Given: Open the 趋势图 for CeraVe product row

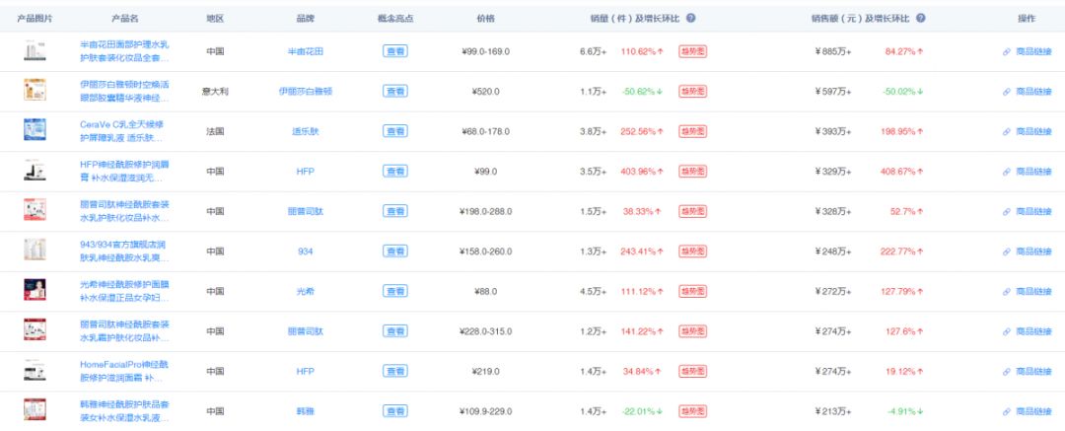Looking at the screenshot, I should (x=692, y=131).
